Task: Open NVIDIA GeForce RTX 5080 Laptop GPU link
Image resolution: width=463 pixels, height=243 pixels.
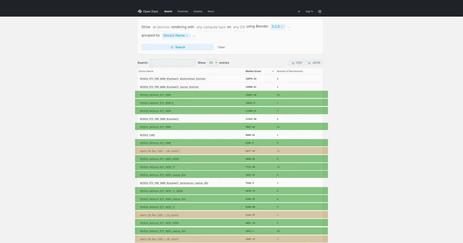Action: point(163,199)
